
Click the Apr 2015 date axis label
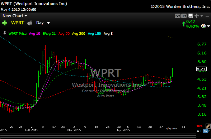(123, 130)
